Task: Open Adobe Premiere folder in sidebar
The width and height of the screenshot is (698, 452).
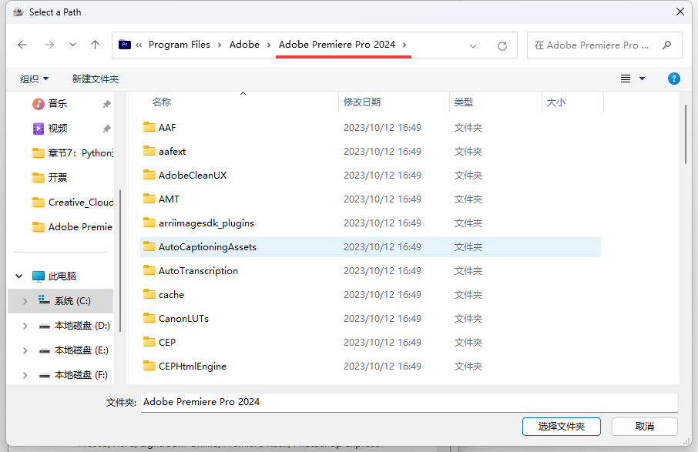Action: (x=72, y=227)
